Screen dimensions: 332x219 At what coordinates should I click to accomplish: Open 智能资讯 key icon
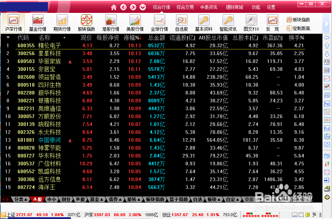(x=228, y=23)
